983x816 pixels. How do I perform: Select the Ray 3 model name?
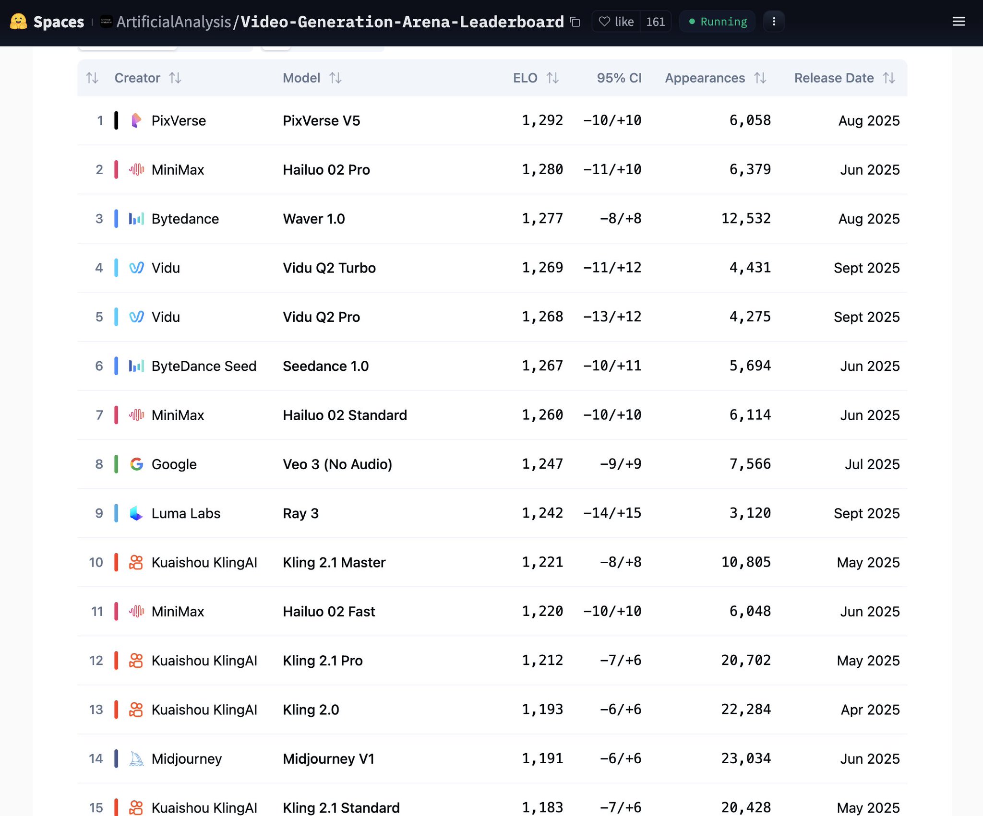click(300, 513)
